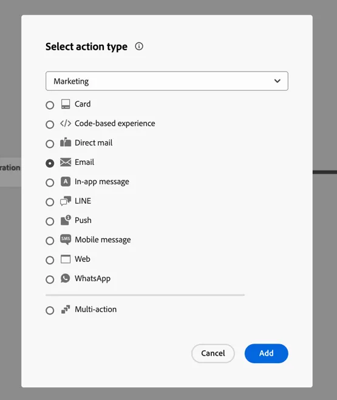
Task: Click the Multi-action icon
Action: 66,310
